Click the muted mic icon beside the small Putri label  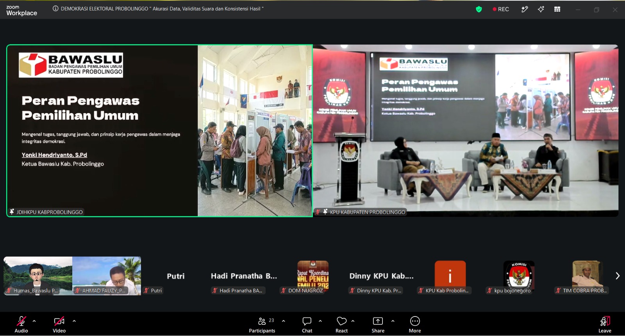point(146,290)
